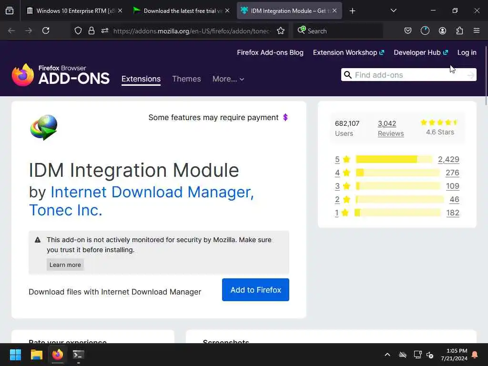Open the 3,042 Reviews link

(x=391, y=128)
